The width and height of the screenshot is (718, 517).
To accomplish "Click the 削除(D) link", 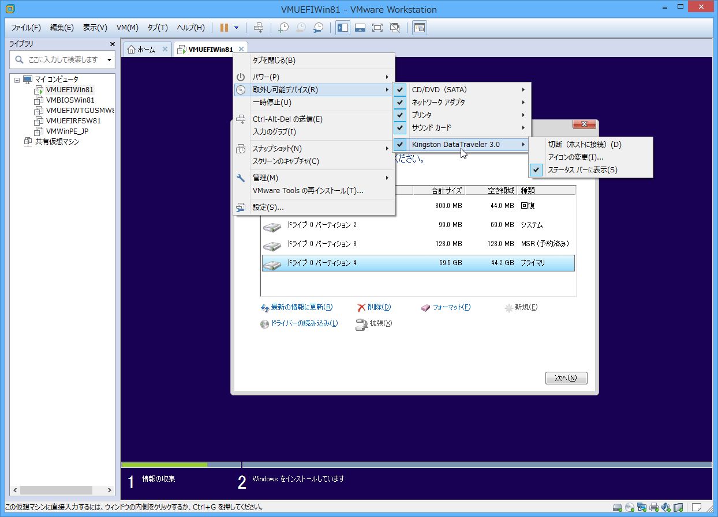I will tap(379, 308).
